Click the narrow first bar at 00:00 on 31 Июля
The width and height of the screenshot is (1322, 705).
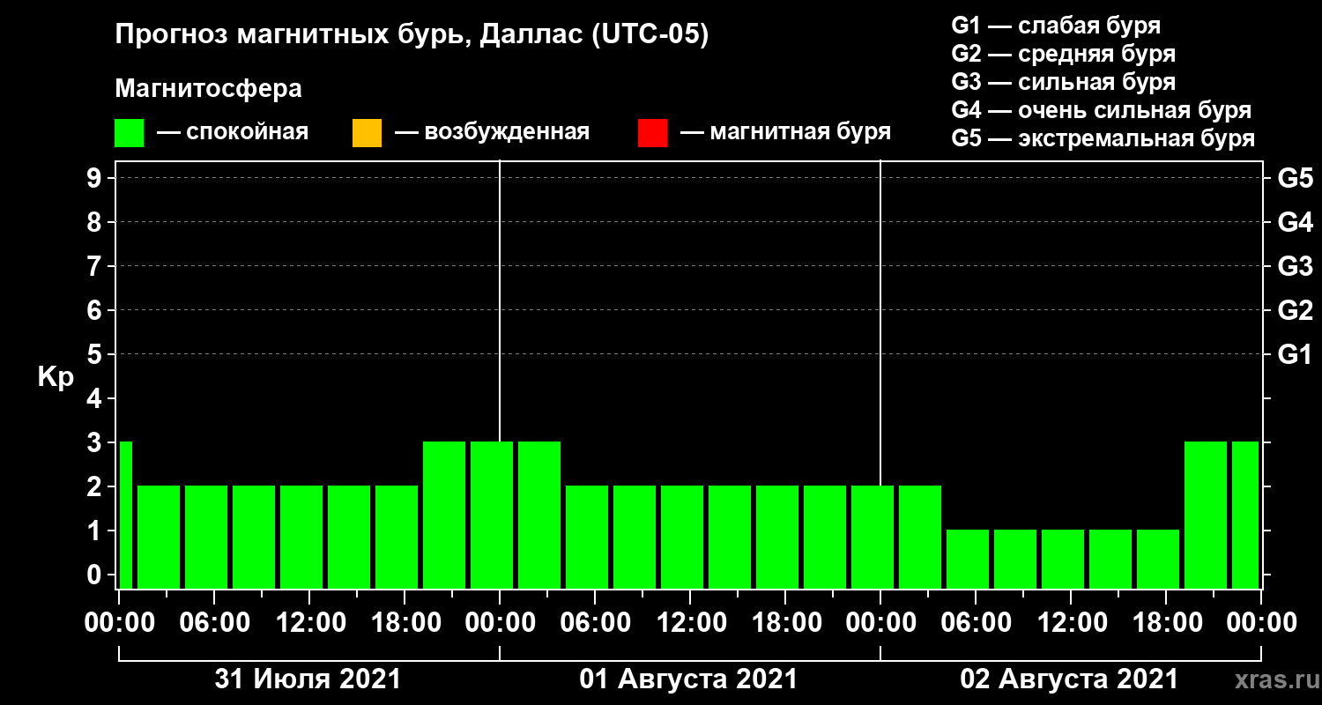[125, 515]
